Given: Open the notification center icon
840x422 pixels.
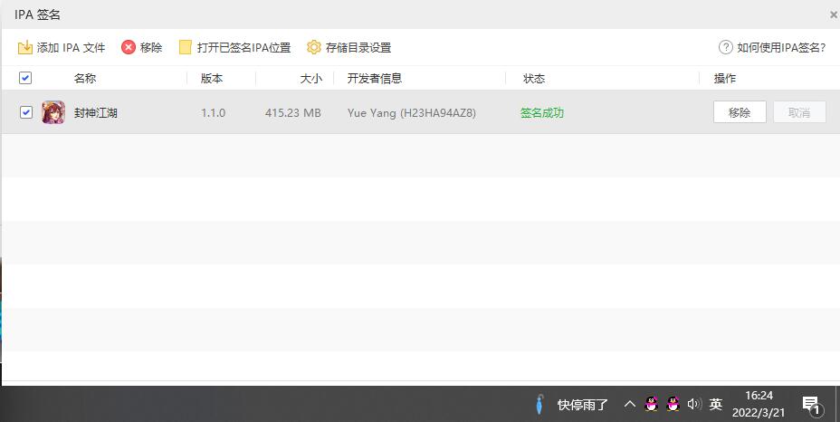Looking at the screenshot, I should [x=812, y=406].
